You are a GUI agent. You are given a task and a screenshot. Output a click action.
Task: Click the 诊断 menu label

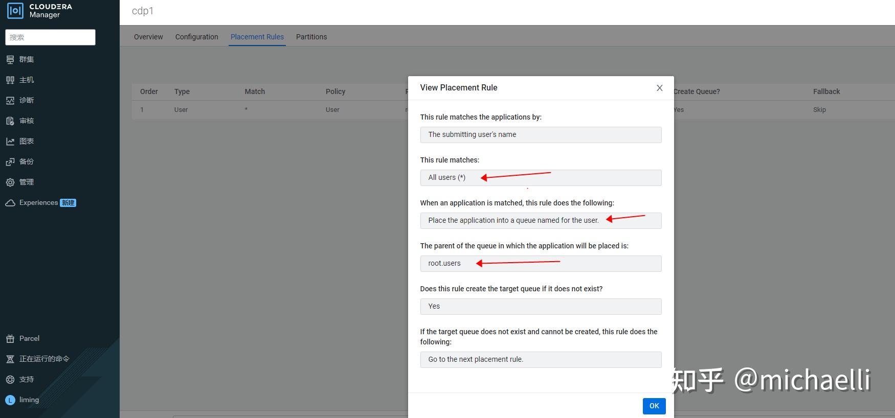(x=27, y=100)
